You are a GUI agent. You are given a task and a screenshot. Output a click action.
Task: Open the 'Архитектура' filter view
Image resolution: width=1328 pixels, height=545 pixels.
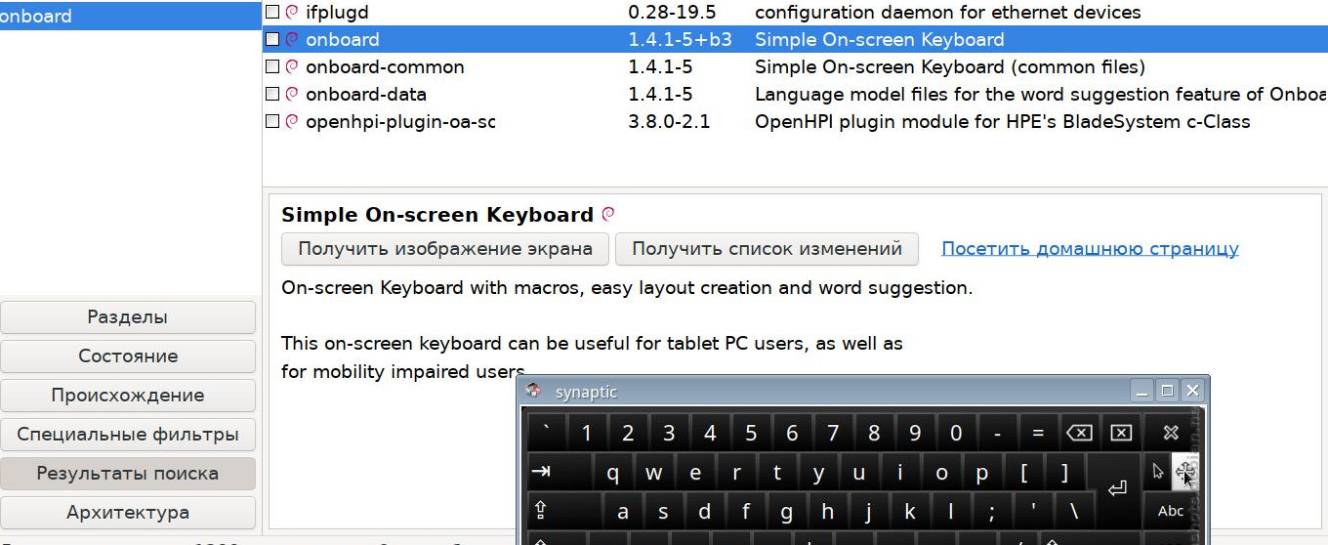[x=128, y=513]
